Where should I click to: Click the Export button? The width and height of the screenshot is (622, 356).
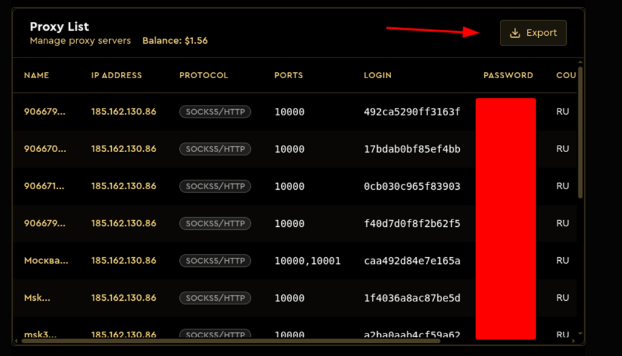coord(533,33)
